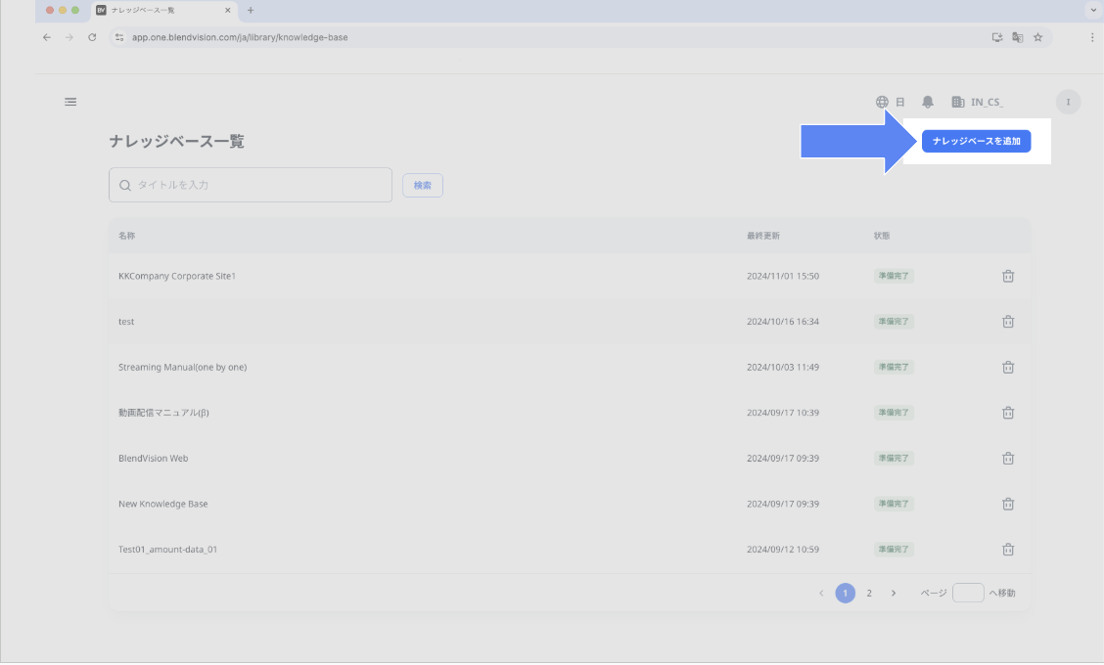The image size is (1104, 665).
Task: Click the page jump input box
Action: [968, 593]
